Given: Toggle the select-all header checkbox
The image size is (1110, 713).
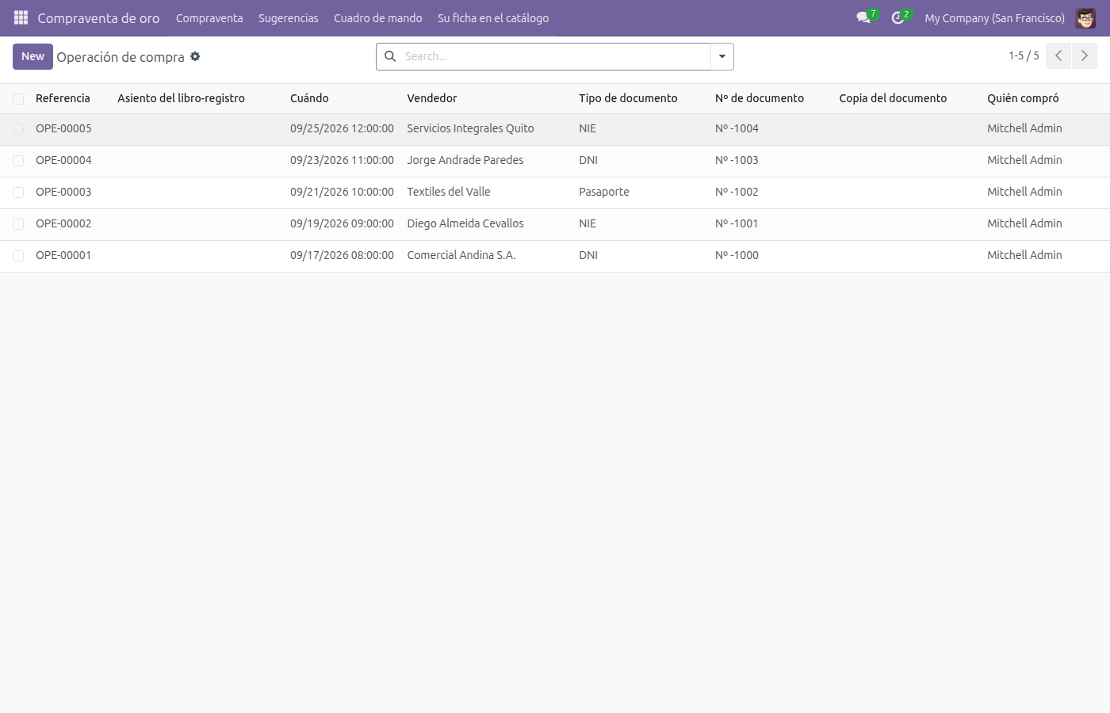Looking at the screenshot, I should [18, 99].
